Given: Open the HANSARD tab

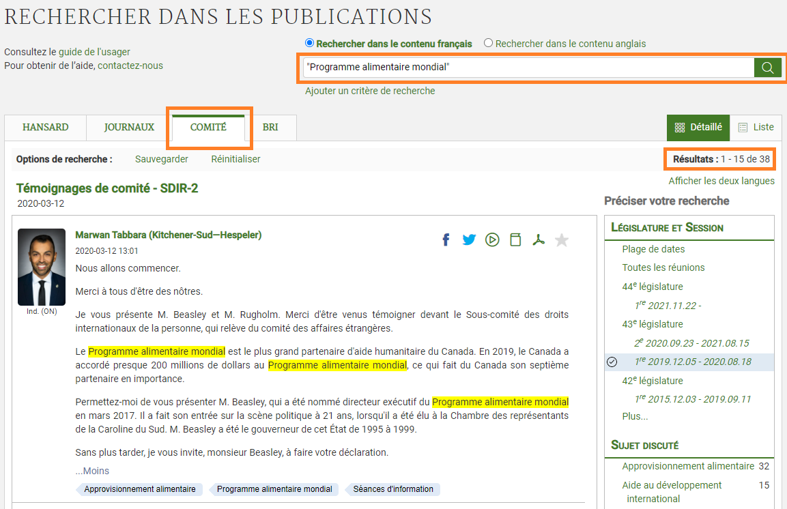Looking at the screenshot, I should point(46,128).
